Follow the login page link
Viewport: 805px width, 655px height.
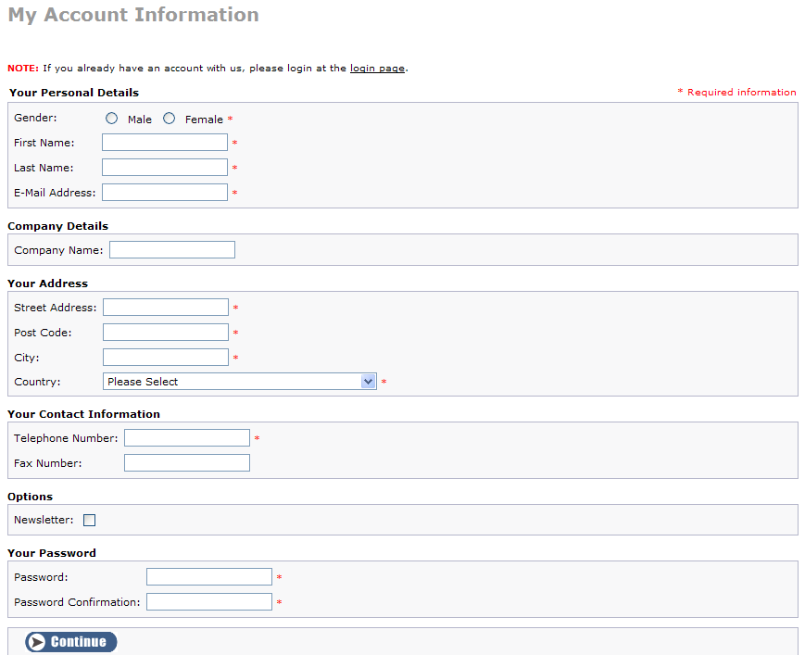377,69
